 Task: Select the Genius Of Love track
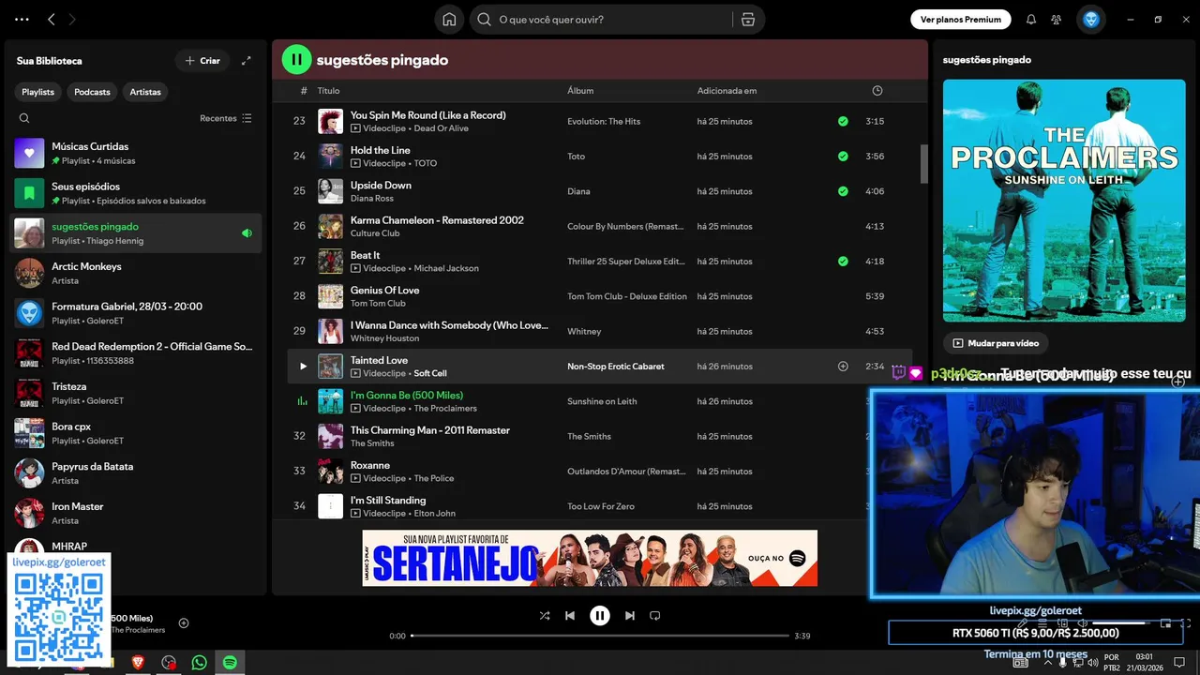tap(600, 296)
